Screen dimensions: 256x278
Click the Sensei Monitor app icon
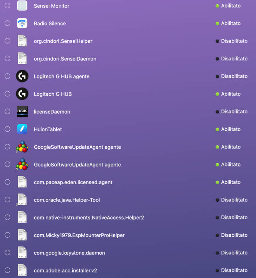pos(22,6)
